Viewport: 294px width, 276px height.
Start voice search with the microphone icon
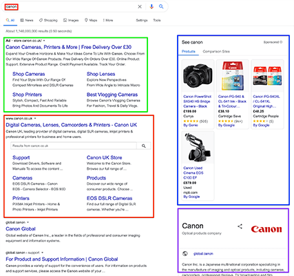tap(151, 7)
